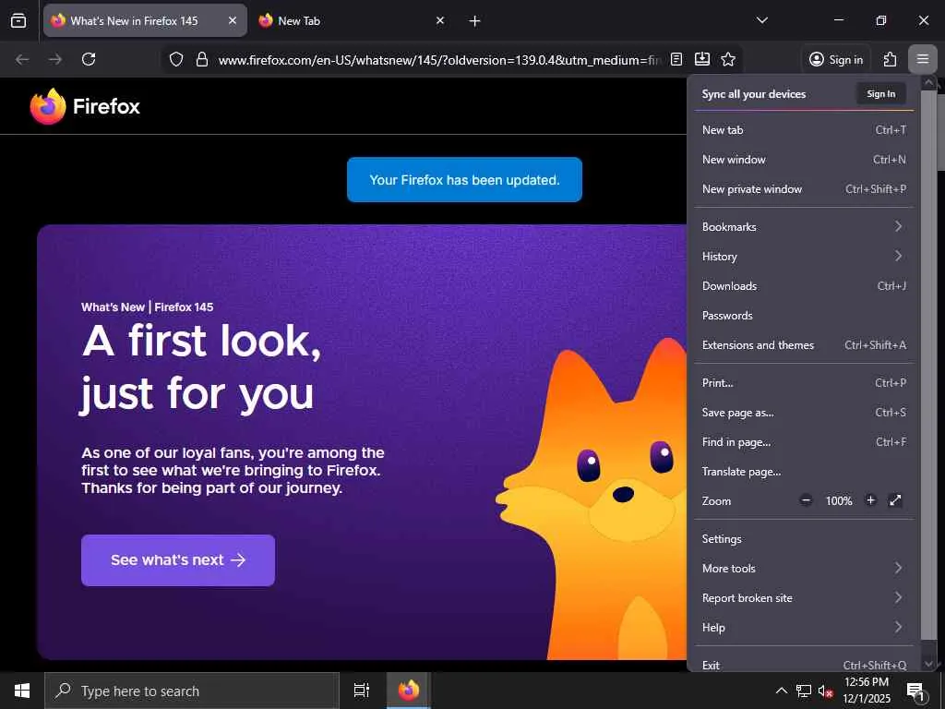Select the What's New in Firefox 145 tab
The image size is (945, 709).
click(145, 20)
